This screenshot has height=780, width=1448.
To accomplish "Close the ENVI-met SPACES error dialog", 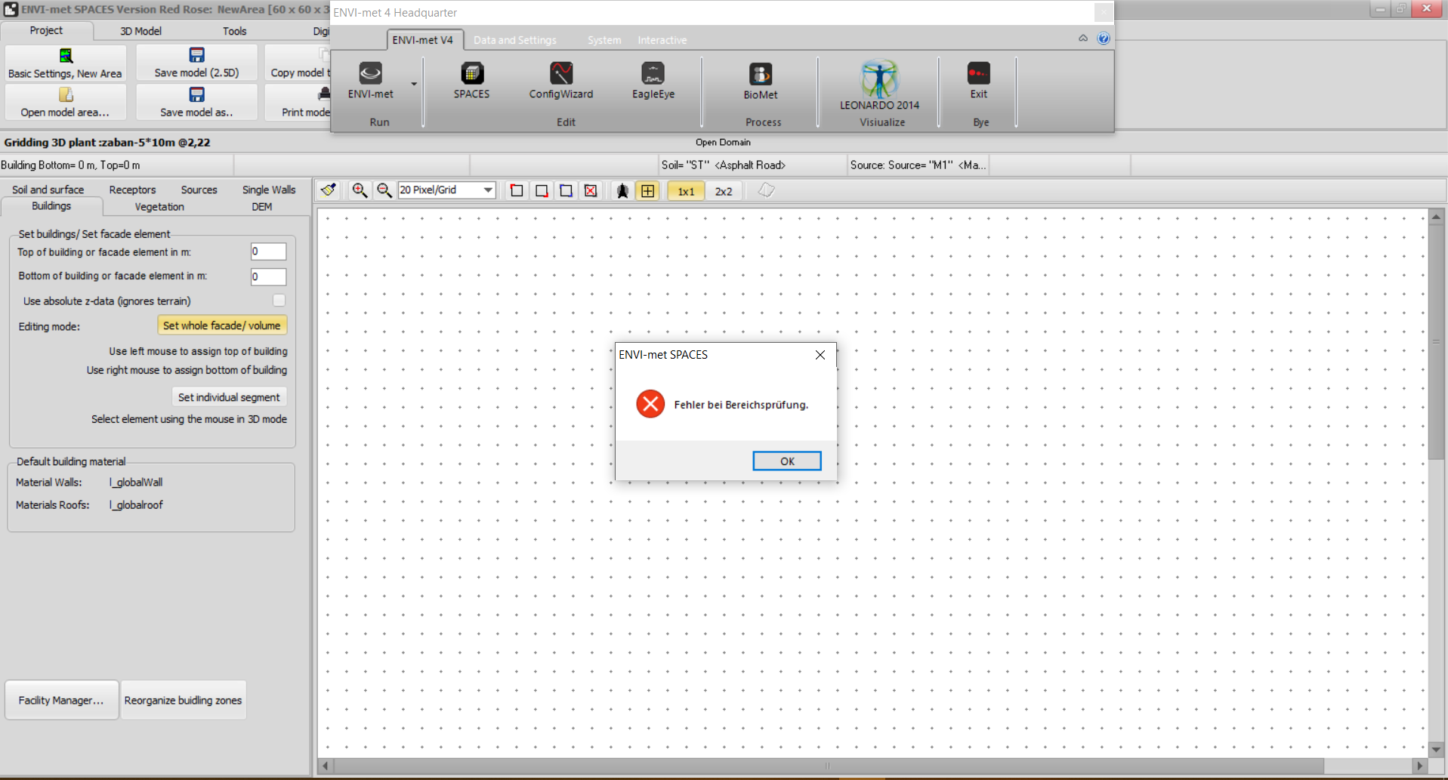I will tap(820, 355).
